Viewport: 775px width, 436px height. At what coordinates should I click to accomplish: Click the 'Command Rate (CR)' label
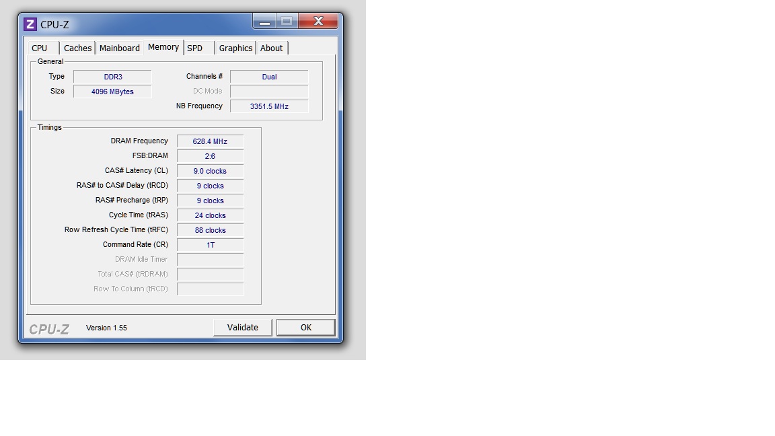coord(135,245)
